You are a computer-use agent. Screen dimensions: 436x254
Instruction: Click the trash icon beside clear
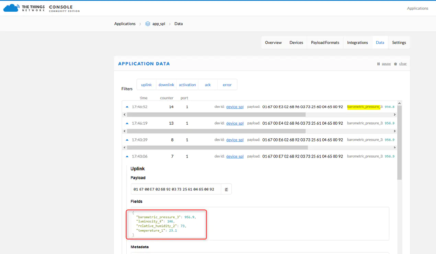click(x=395, y=64)
